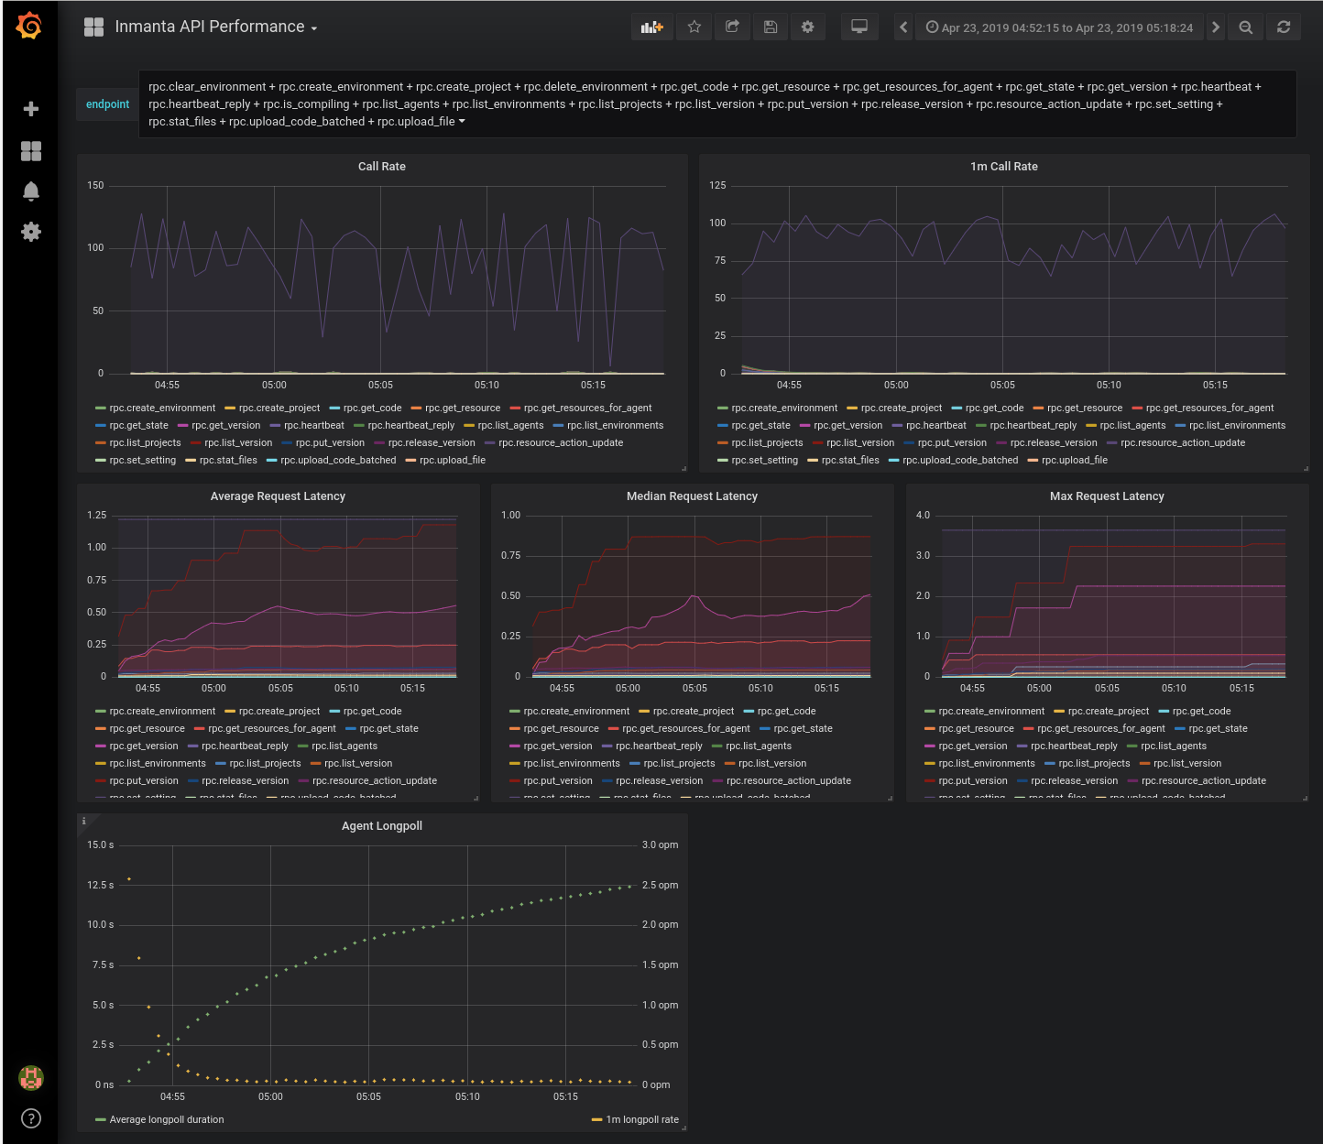Click rpc.create_project in Median Request Latency legend
The height and width of the screenshot is (1144, 1323).
click(694, 712)
